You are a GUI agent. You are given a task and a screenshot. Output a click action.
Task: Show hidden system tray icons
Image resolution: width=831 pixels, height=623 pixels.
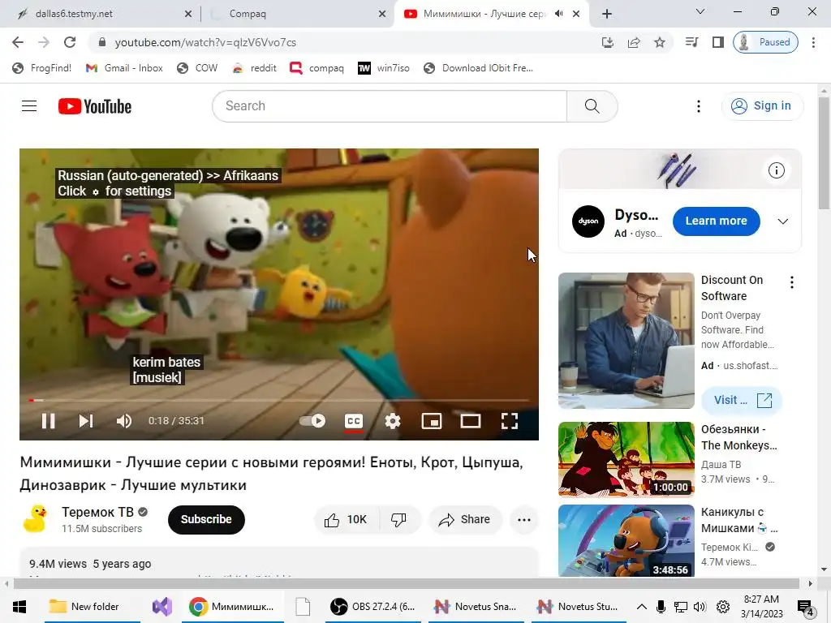coord(641,607)
